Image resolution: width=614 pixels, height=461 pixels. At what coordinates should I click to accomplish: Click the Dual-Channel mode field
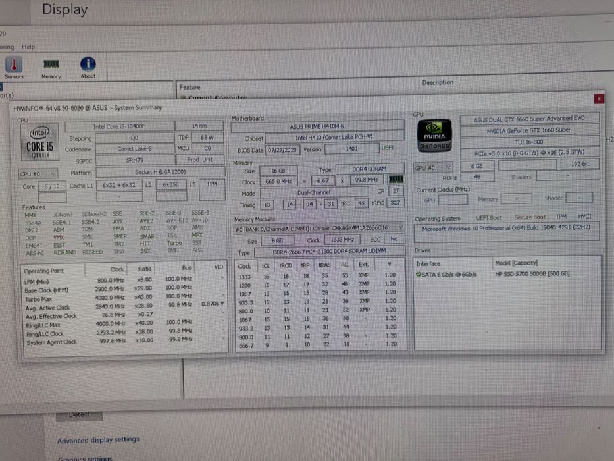(x=314, y=192)
